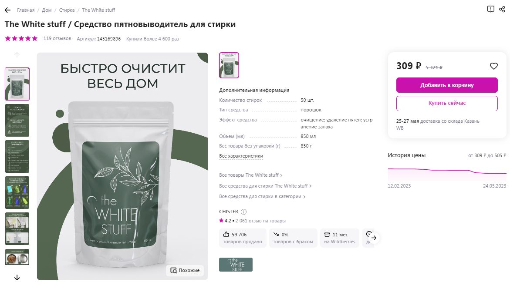Go to the Стирка breadcrumb
Screen dimensions: 510x299
(67, 10)
